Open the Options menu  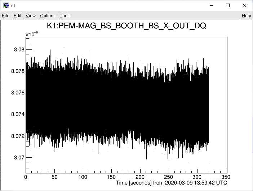48,16
